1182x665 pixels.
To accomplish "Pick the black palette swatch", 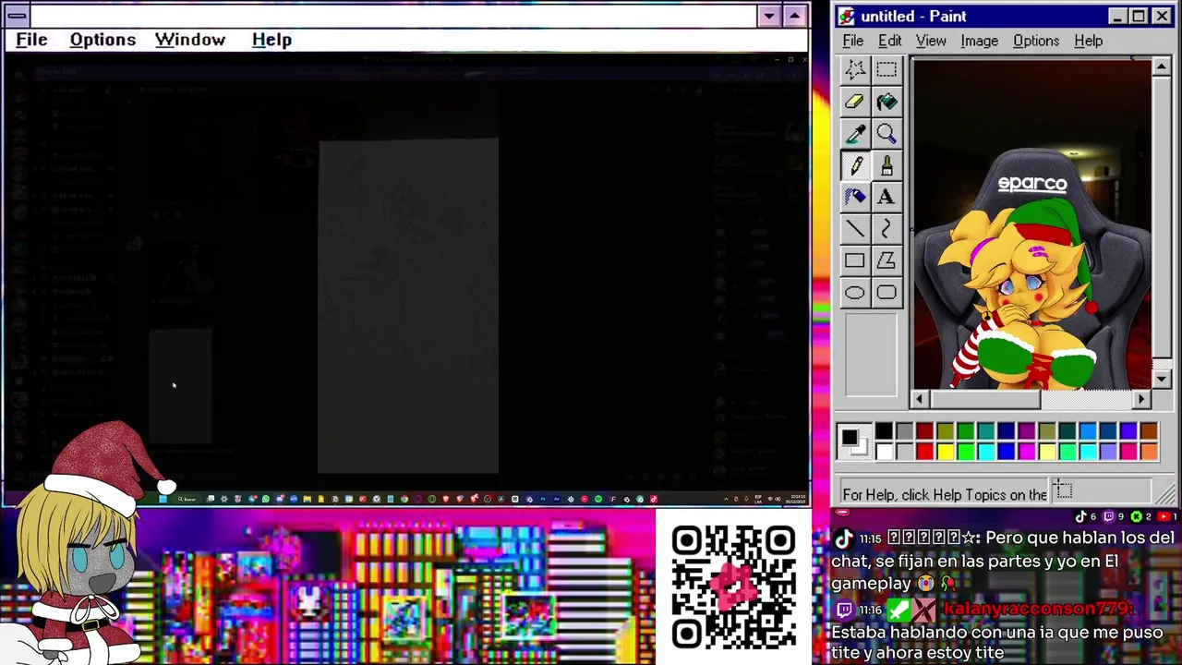I will pos(884,431).
